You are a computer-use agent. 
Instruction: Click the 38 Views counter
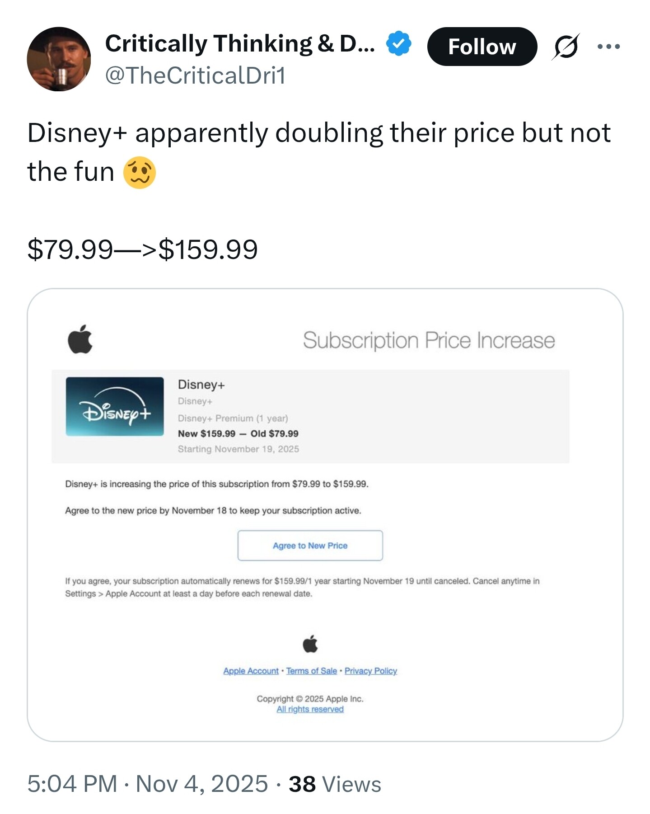click(335, 784)
